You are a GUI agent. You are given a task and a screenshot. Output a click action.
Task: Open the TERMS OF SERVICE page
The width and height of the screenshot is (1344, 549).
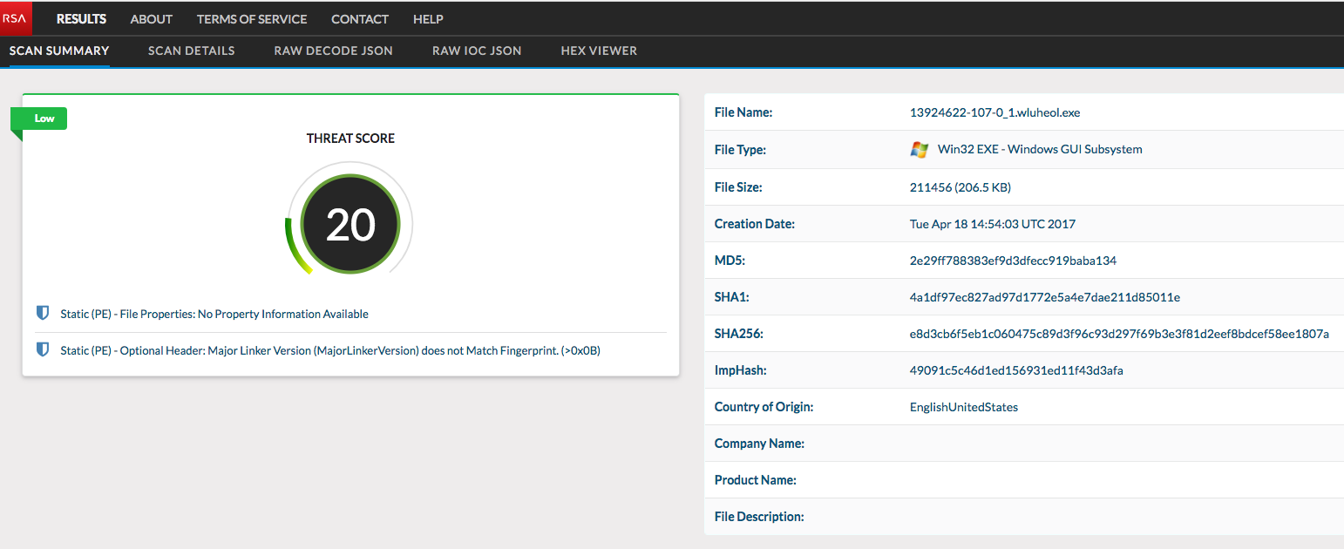click(252, 18)
